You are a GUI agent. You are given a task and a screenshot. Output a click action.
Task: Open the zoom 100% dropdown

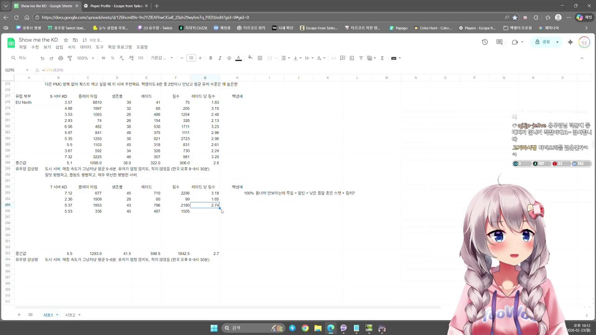[86, 58]
